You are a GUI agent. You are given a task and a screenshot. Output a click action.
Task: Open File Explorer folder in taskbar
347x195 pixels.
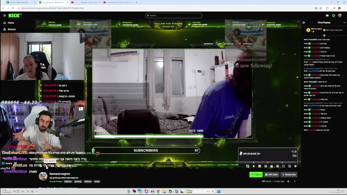(164, 191)
